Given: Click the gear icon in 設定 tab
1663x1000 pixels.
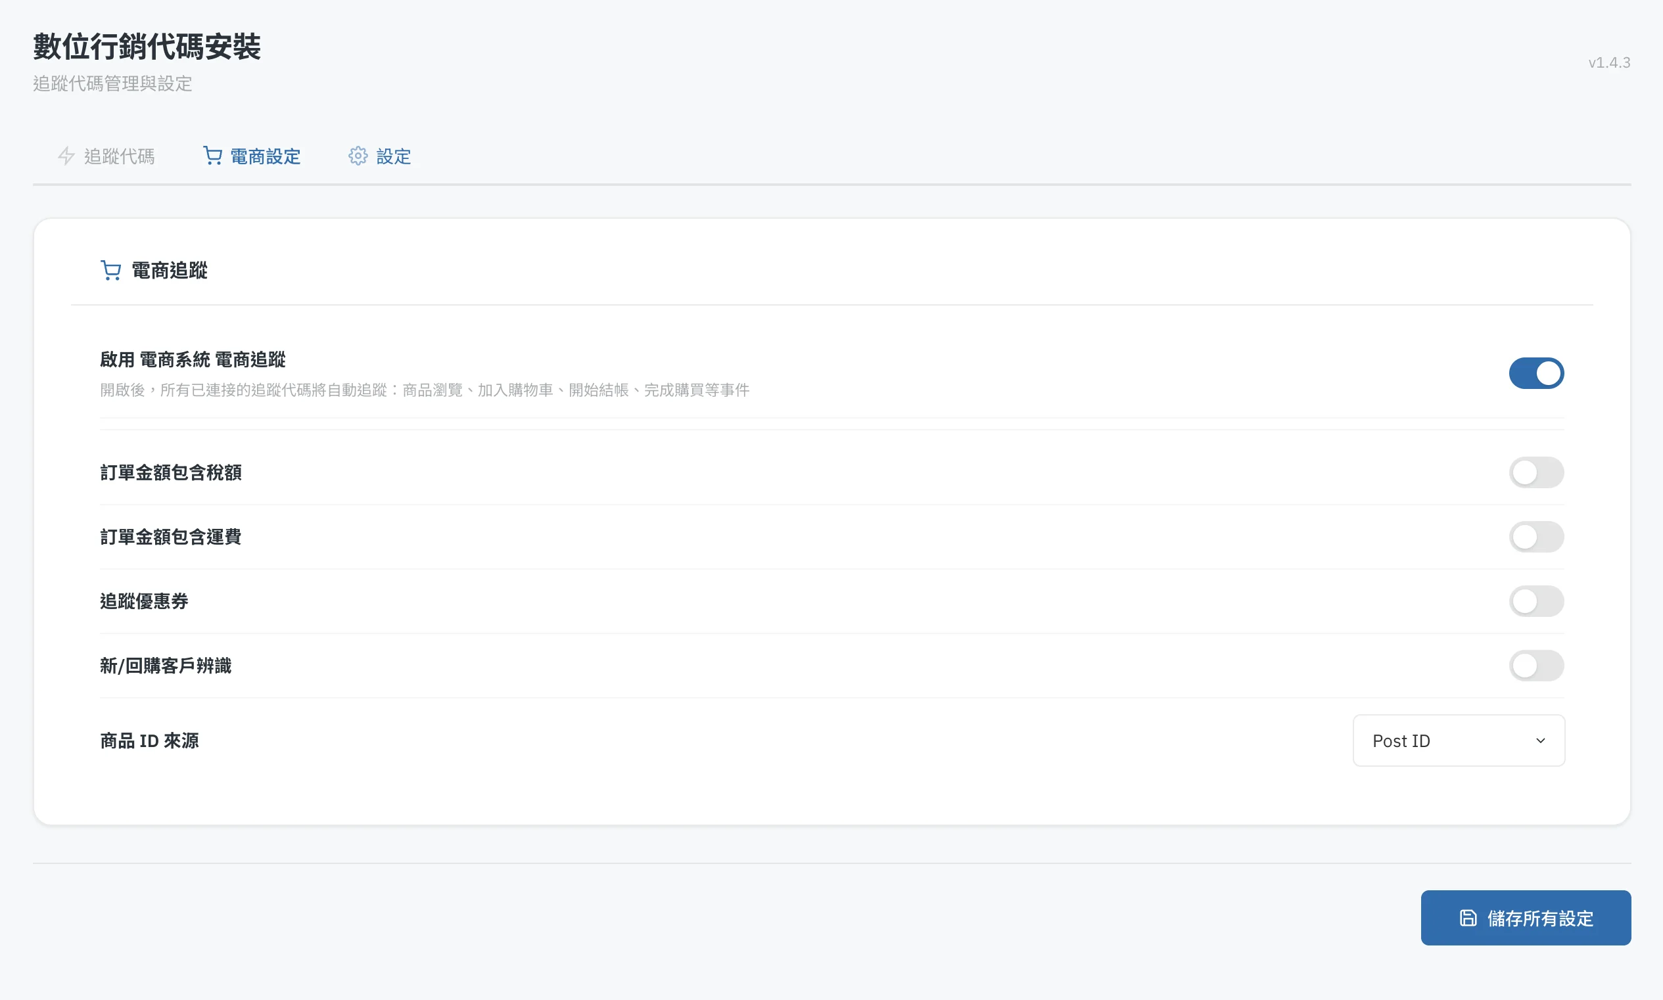Looking at the screenshot, I should tap(358, 156).
